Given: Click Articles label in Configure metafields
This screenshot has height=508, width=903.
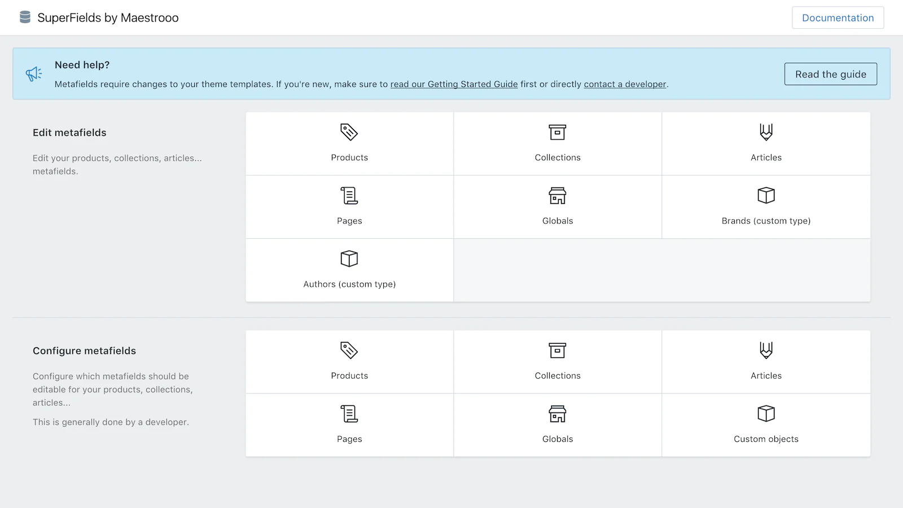Looking at the screenshot, I should 766,376.
